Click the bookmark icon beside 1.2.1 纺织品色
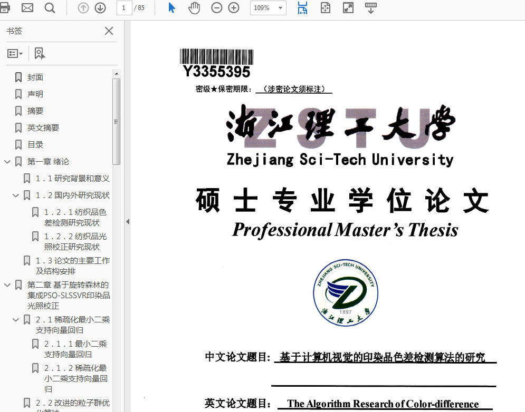The image size is (525, 412). pyautogui.click(x=35, y=212)
